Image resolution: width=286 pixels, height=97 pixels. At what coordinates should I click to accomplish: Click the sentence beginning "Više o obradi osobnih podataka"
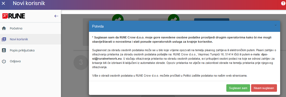[x=170, y=76]
